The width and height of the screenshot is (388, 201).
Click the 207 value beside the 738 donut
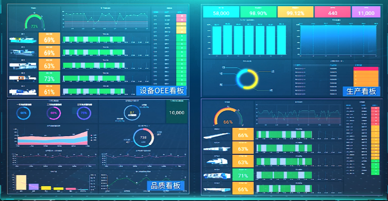tap(159, 134)
